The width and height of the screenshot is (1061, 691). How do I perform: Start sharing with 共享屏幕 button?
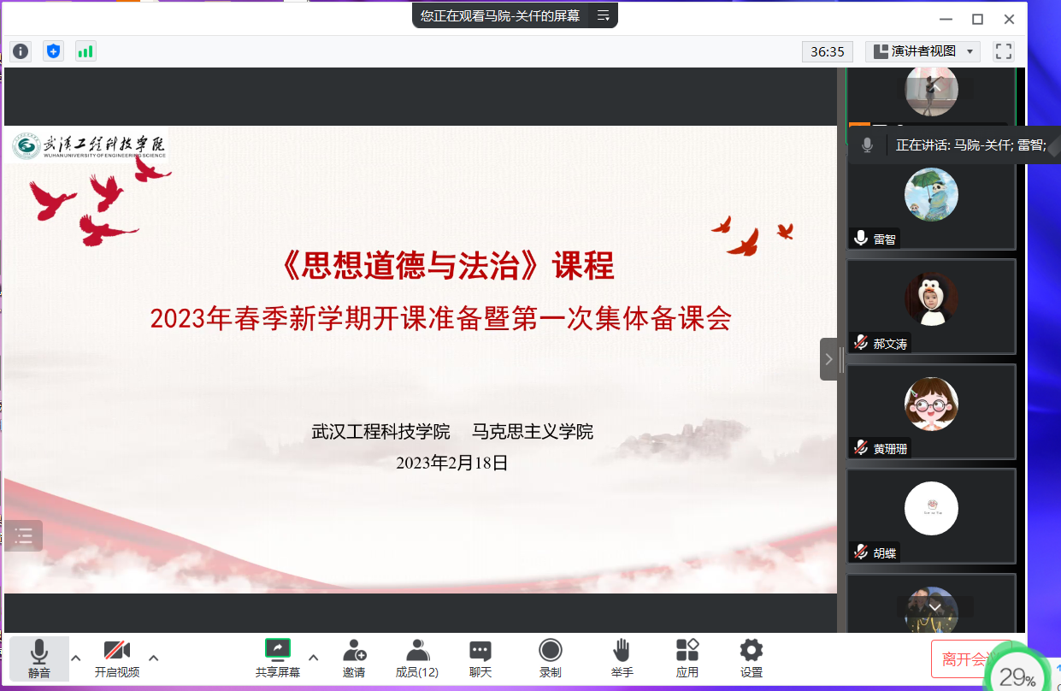click(x=278, y=659)
